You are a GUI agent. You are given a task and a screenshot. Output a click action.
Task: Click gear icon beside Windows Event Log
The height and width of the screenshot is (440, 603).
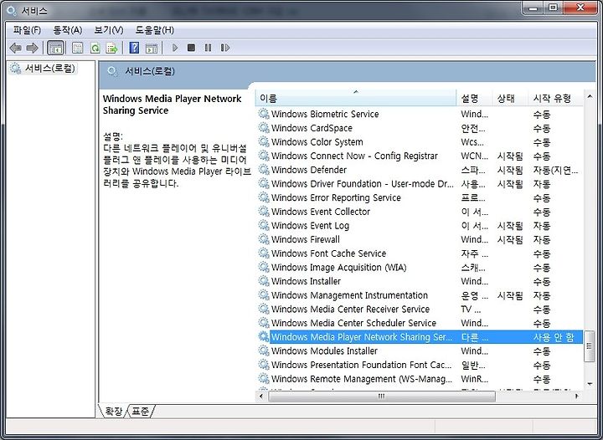pyautogui.click(x=264, y=225)
